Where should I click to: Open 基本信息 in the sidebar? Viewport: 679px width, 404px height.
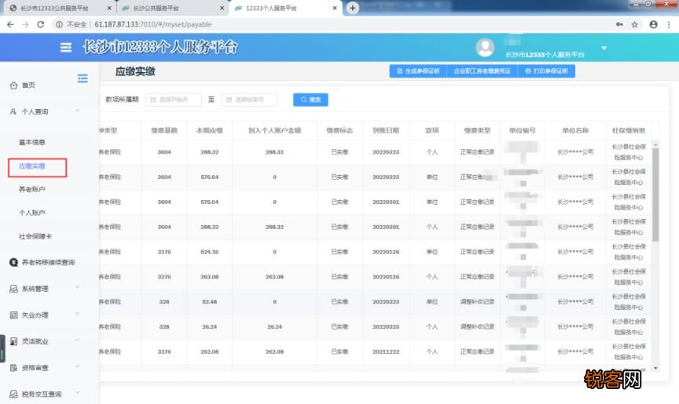(x=31, y=142)
